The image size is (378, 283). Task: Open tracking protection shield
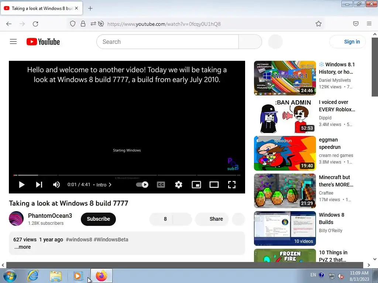coord(73,24)
